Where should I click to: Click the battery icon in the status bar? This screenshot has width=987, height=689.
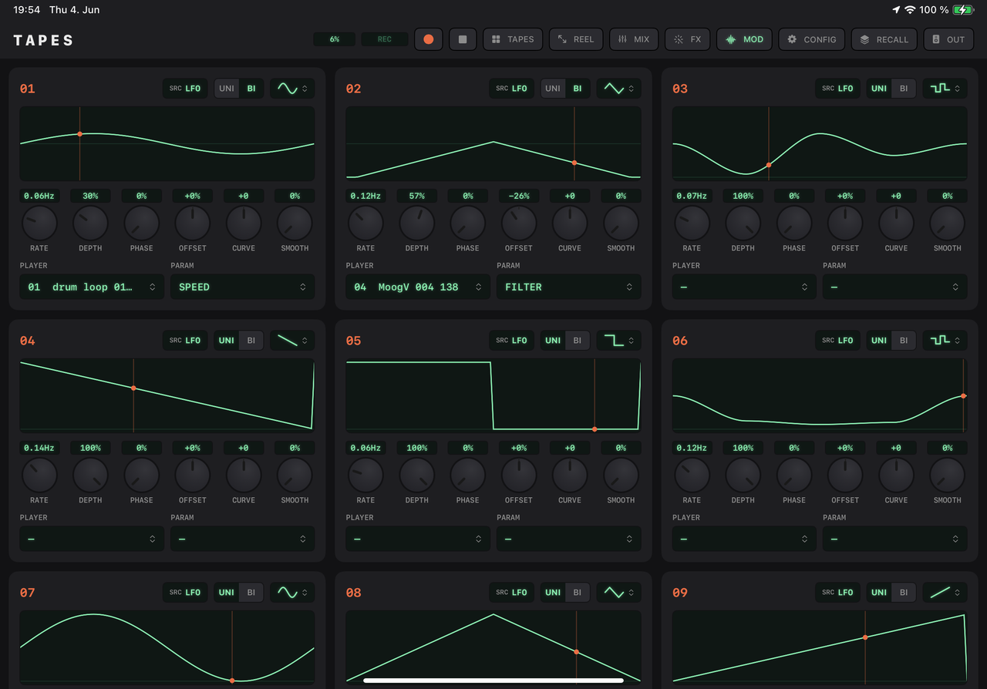(963, 10)
